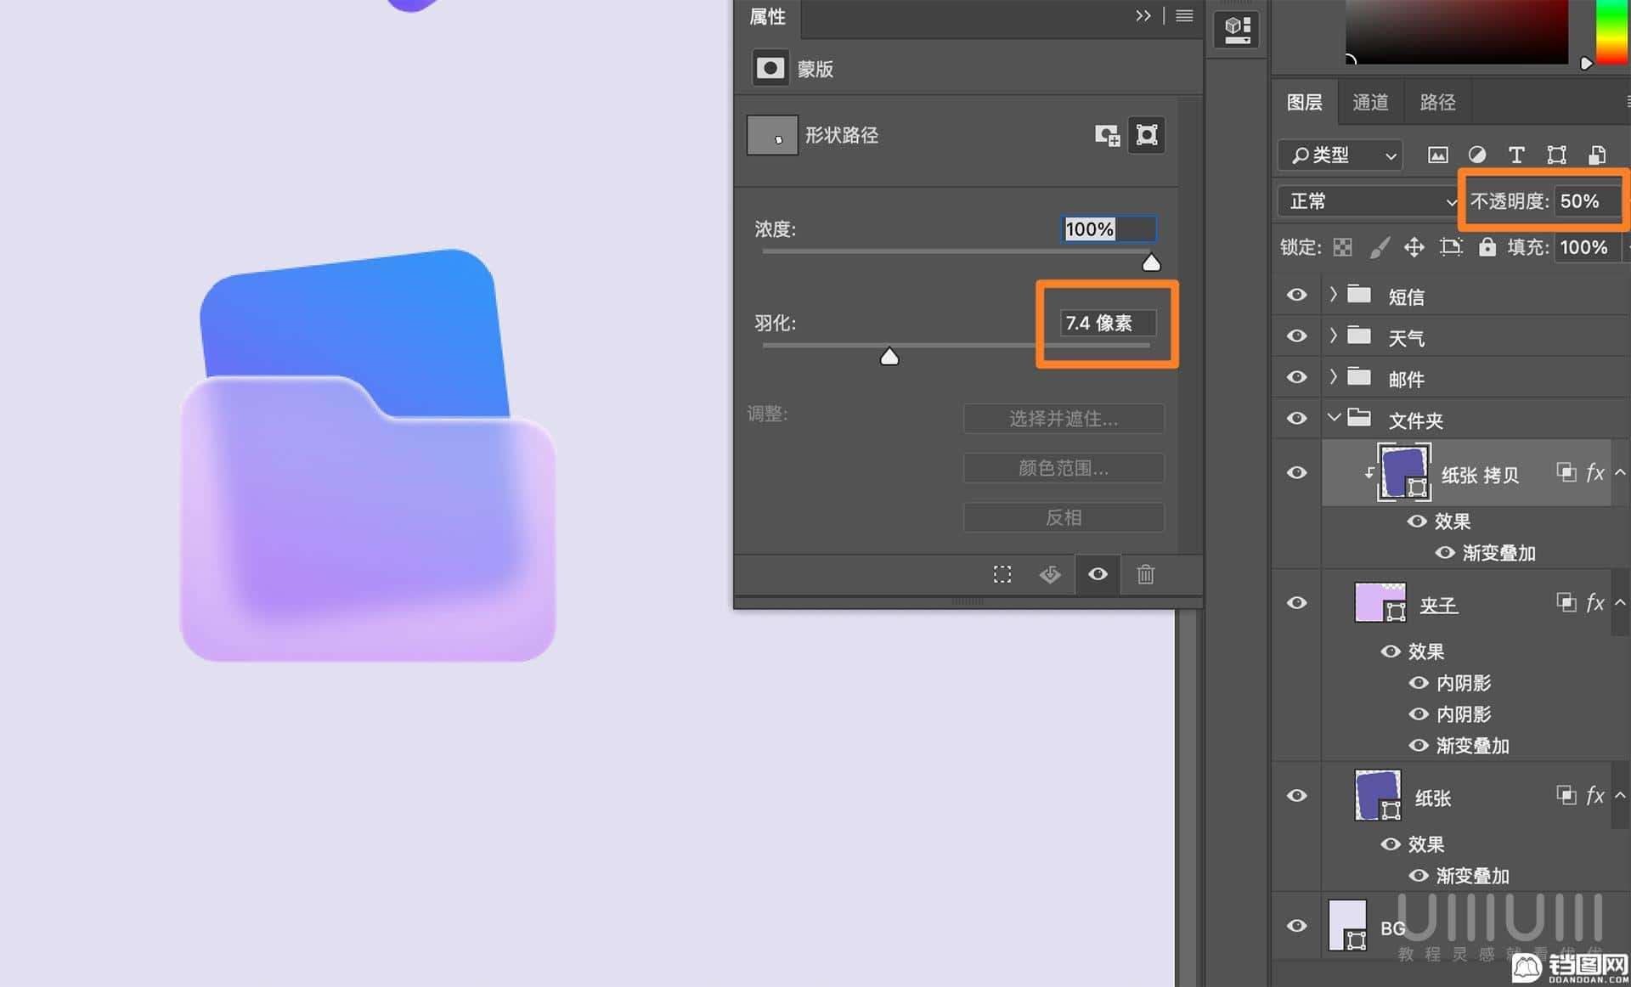Switch to the 通道 tab
Image resolution: width=1631 pixels, height=987 pixels.
(x=1370, y=103)
